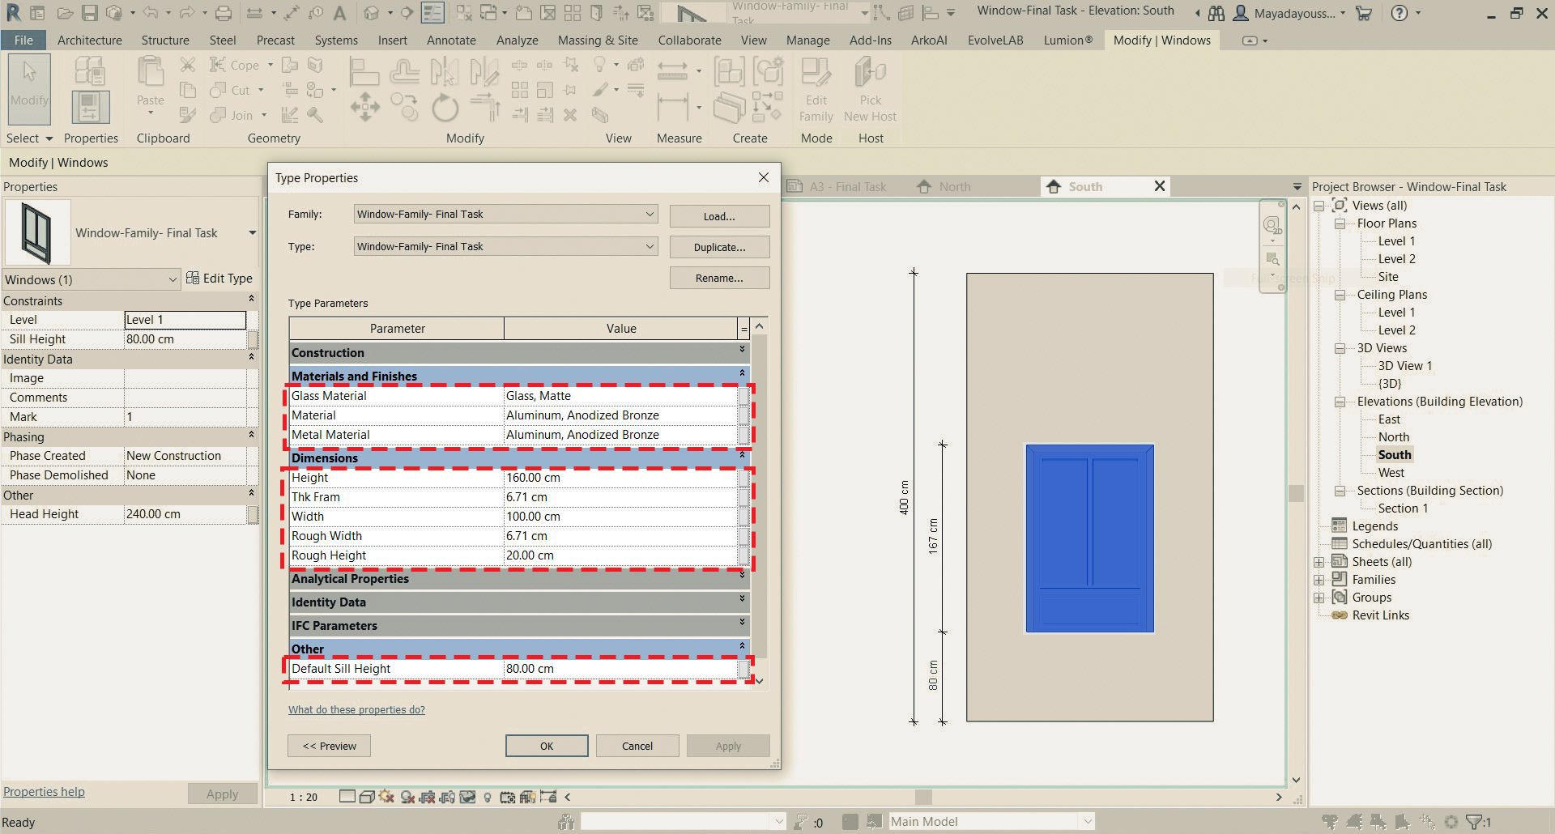Click Save icon in quick access toolbar
This screenshot has width=1555, height=834.
[x=89, y=13]
